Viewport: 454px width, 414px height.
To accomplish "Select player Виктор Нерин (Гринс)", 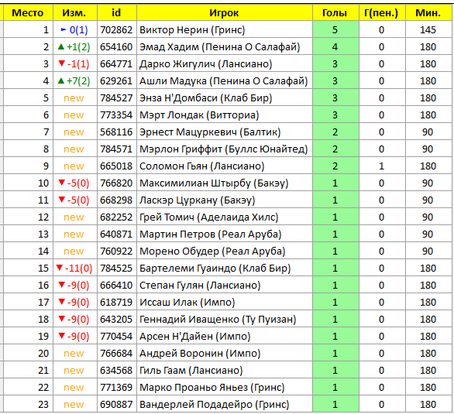I will [x=225, y=29].
